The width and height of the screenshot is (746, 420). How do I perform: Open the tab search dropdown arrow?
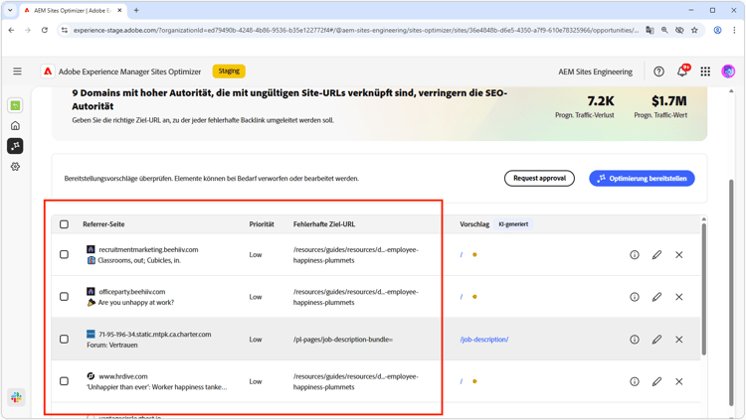coord(10,10)
